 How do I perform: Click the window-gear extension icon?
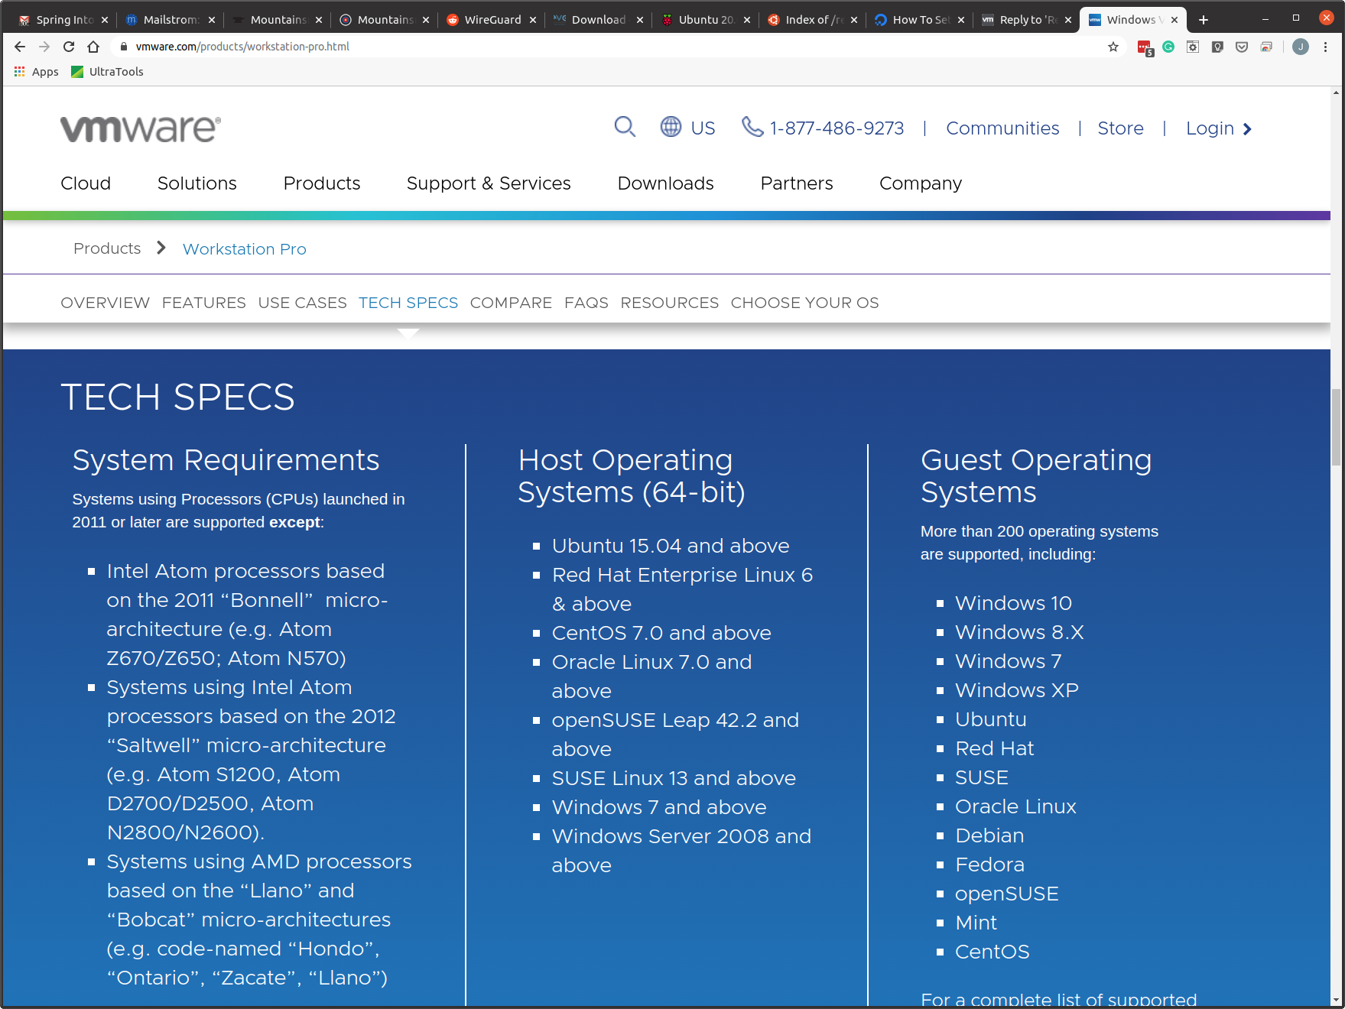click(1193, 47)
